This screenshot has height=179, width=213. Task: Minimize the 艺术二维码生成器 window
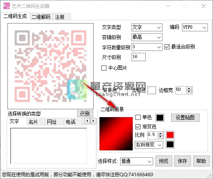pos(168,6)
